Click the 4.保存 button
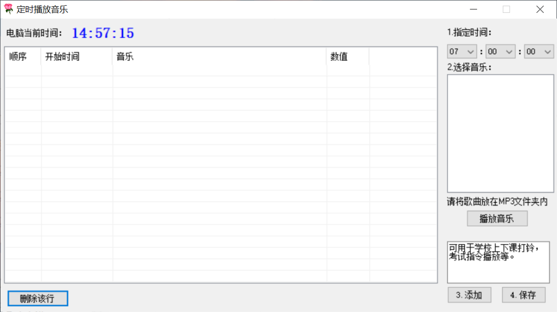 [x=523, y=295]
